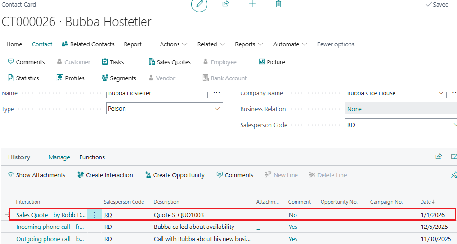Click the Yes comment link for incoming call

293,227
